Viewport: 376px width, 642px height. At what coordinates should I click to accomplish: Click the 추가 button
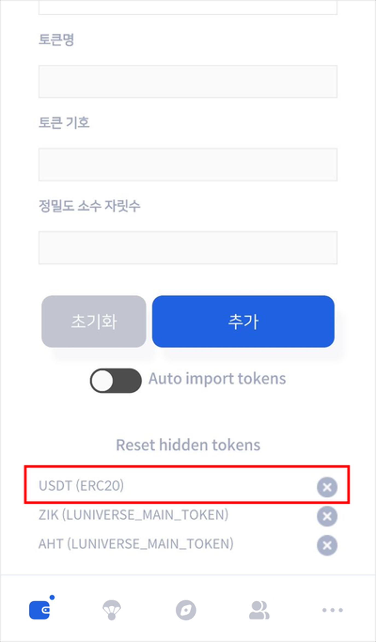(x=243, y=321)
